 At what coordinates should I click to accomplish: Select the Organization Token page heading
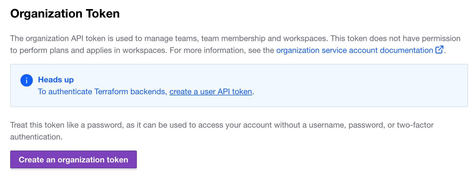tap(65, 14)
